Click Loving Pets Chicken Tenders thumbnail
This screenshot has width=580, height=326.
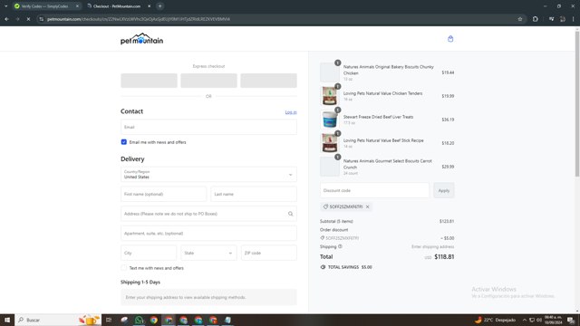coord(329,96)
